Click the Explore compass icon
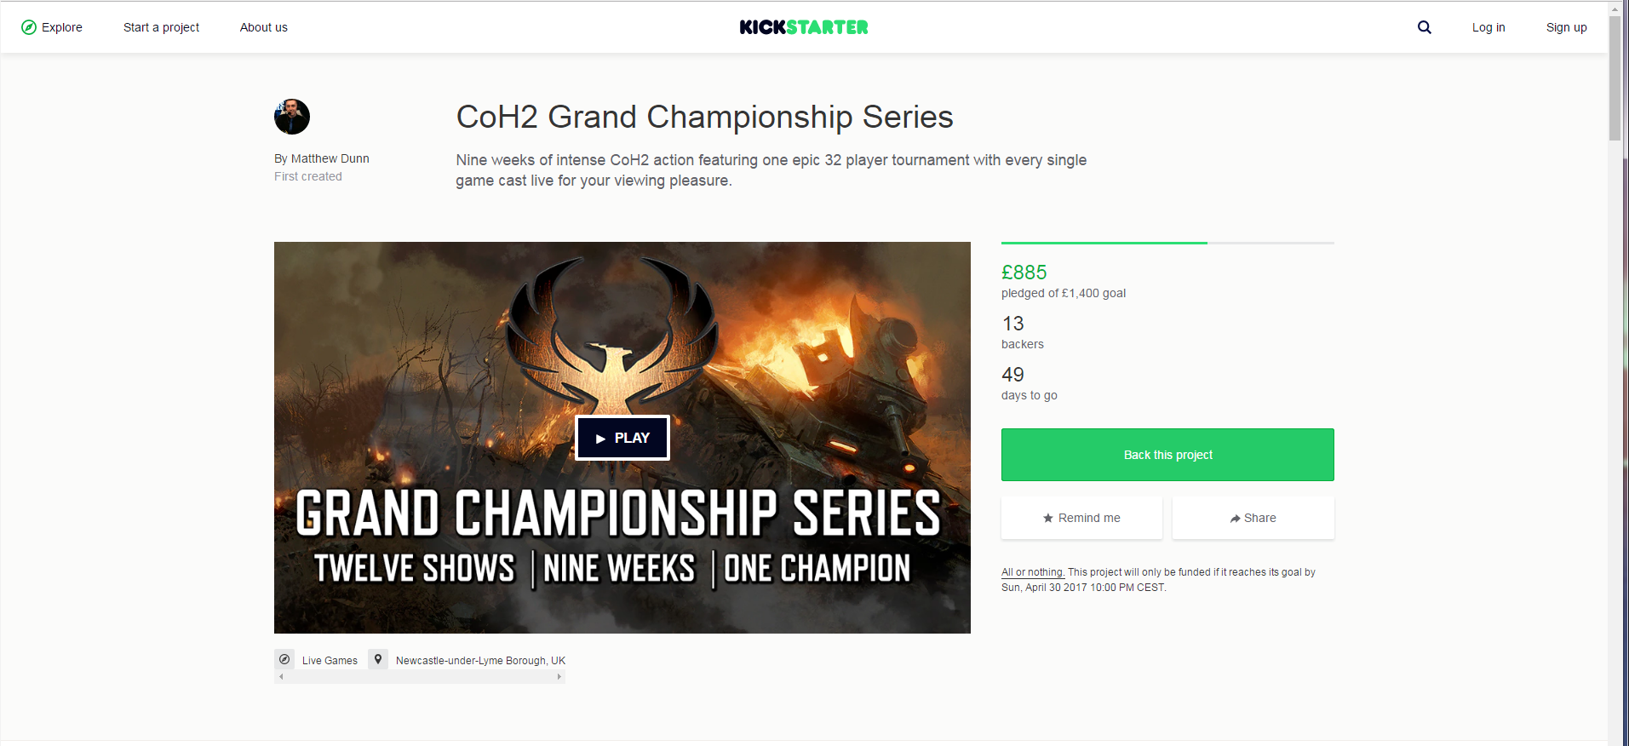Viewport: 1629px width, 746px height. 29,27
